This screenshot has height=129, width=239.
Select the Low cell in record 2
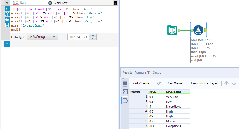point(178,102)
